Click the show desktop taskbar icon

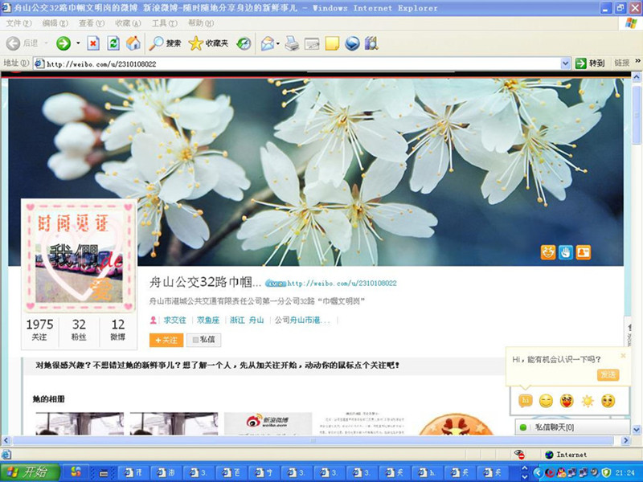(x=104, y=473)
